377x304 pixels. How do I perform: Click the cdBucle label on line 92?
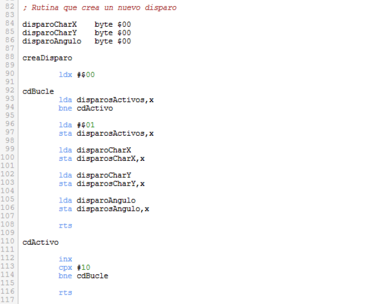(38, 91)
